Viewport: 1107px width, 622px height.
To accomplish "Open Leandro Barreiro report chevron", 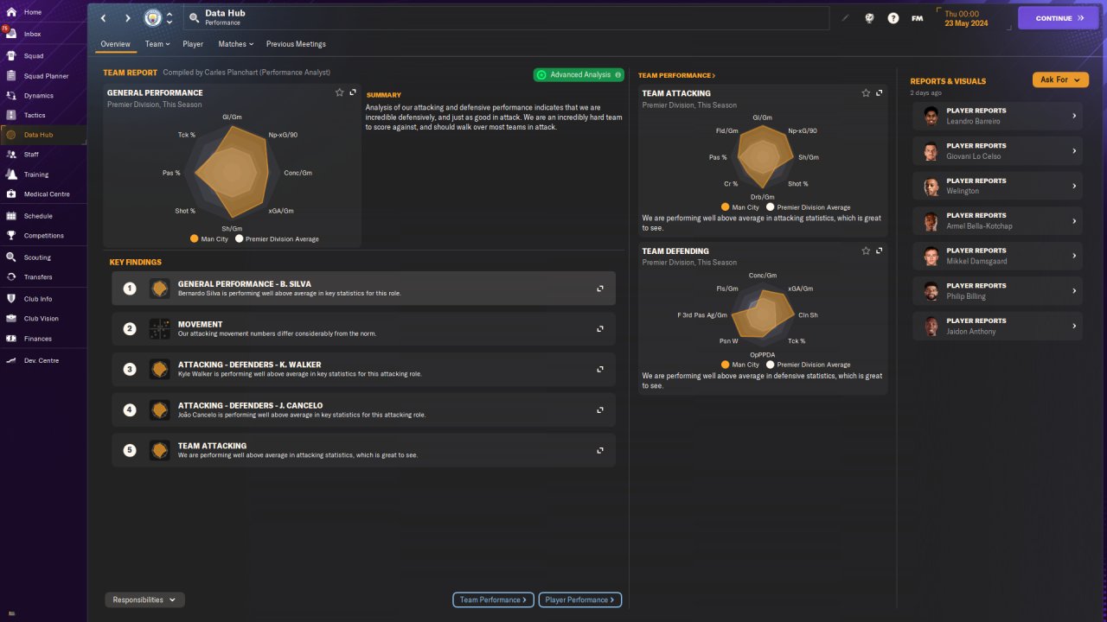I will point(1074,116).
